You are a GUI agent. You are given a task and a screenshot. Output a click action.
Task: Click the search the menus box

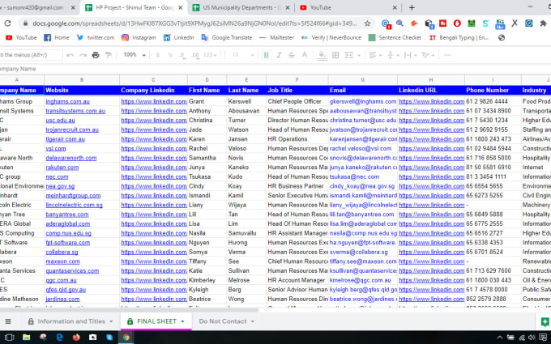coord(31,55)
